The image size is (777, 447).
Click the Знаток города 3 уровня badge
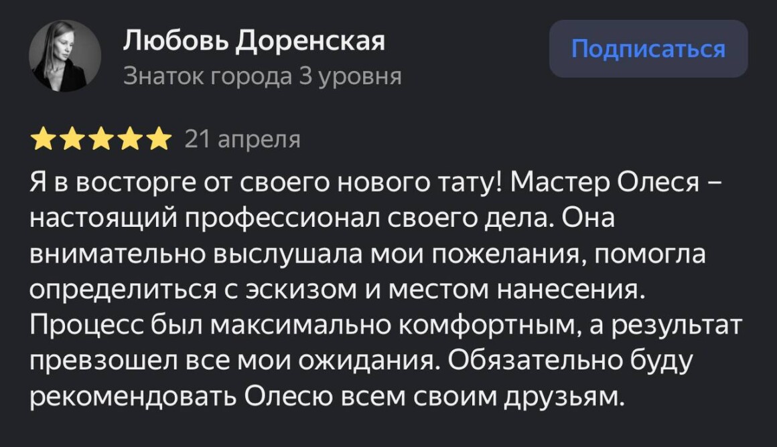(x=262, y=76)
